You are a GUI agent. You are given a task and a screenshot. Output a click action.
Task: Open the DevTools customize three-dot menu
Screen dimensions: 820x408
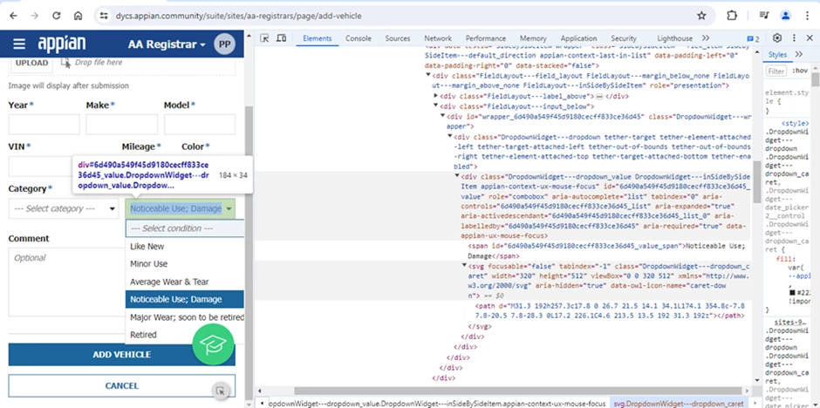tap(794, 38)
